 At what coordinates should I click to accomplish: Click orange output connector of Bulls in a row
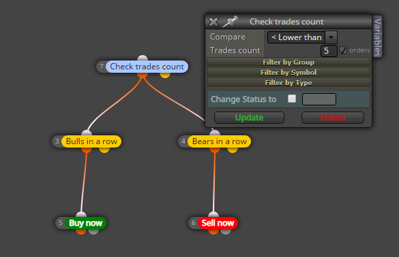(x=87, y=150)
